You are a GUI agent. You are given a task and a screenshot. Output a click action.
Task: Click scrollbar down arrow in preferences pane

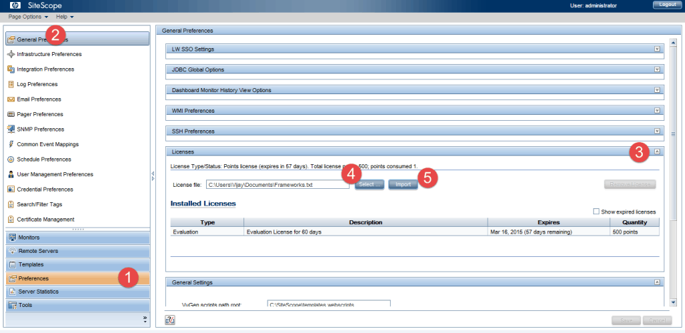point(673,302)
